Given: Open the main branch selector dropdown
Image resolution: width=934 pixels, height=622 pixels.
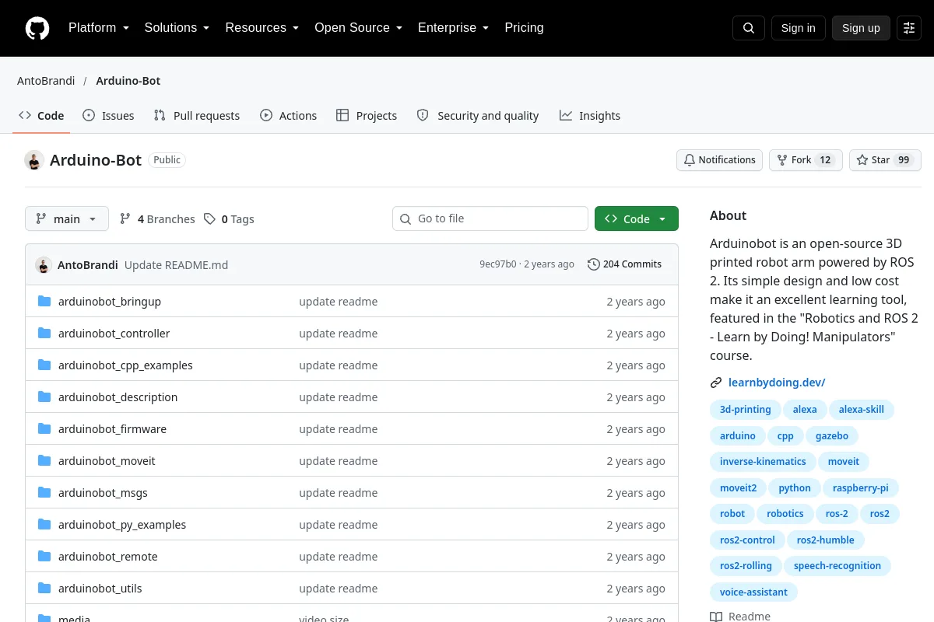Looking at the screenshot, I should 67,219.
